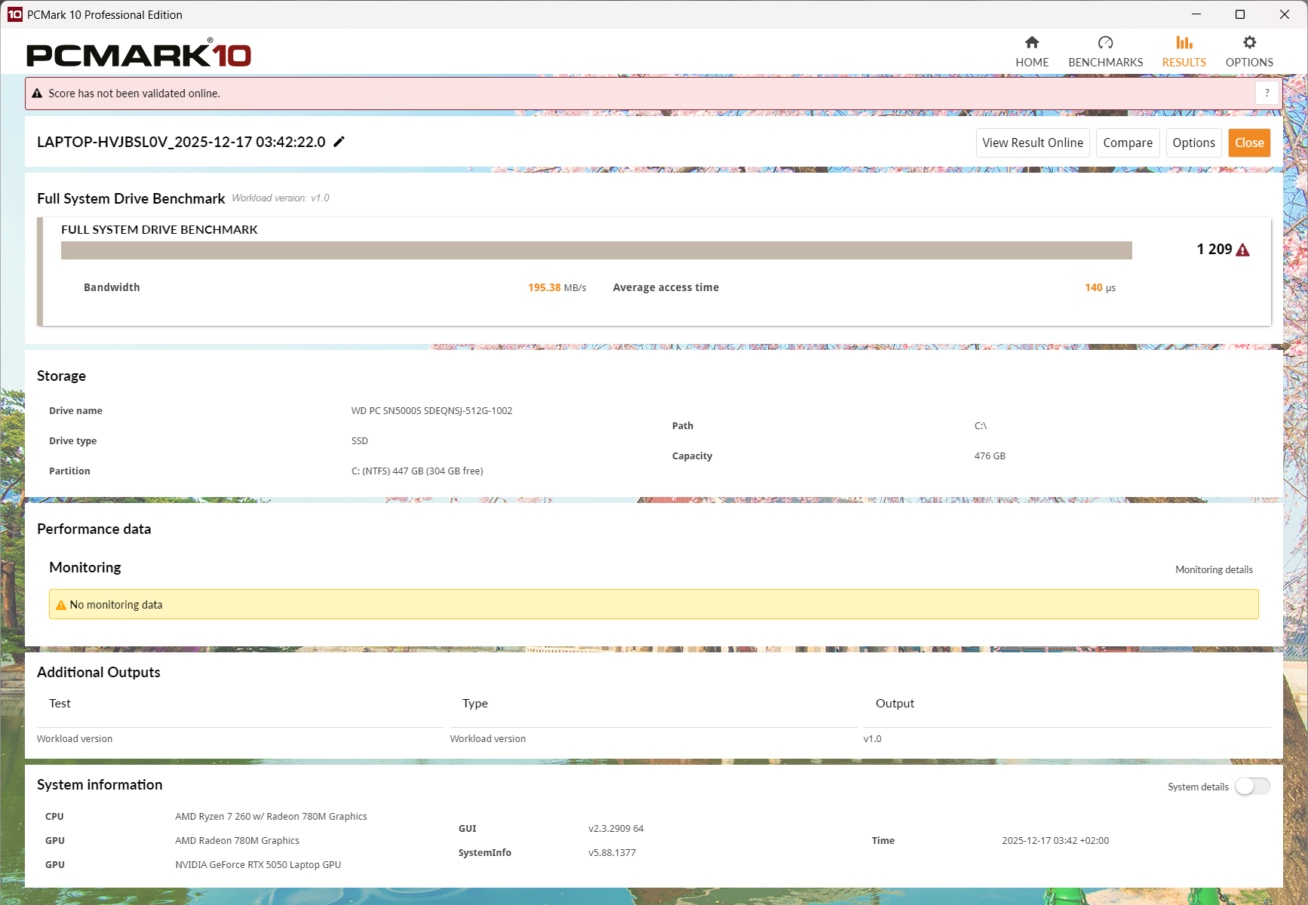Toggle the System details switch
This screenshot has height=905, width=1308.
pyautogui.click(x=1252, y=787)
